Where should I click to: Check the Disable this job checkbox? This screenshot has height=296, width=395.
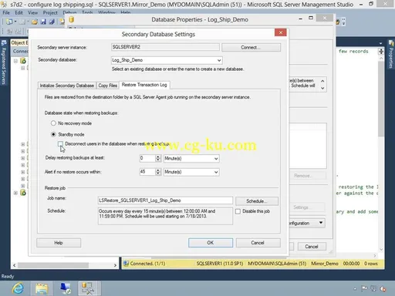pos(238,211)
